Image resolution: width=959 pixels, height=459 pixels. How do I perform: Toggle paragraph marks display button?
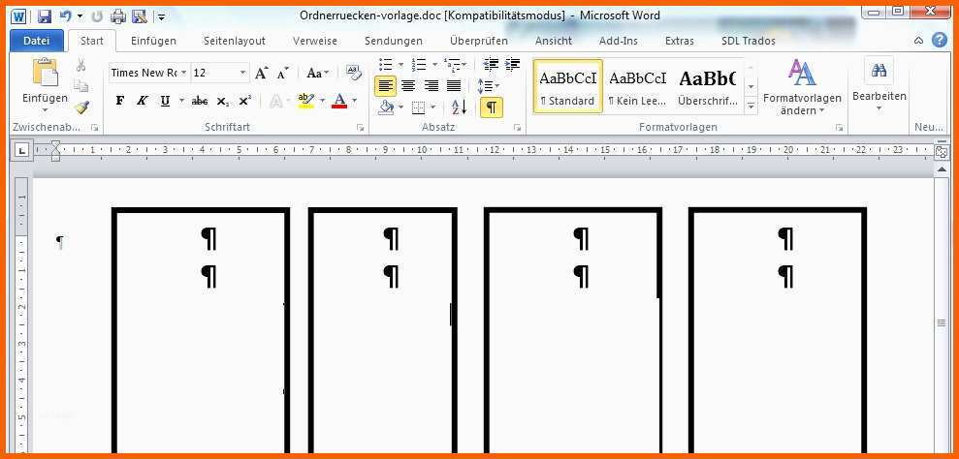pyautogui.click(x=492, y=107)
